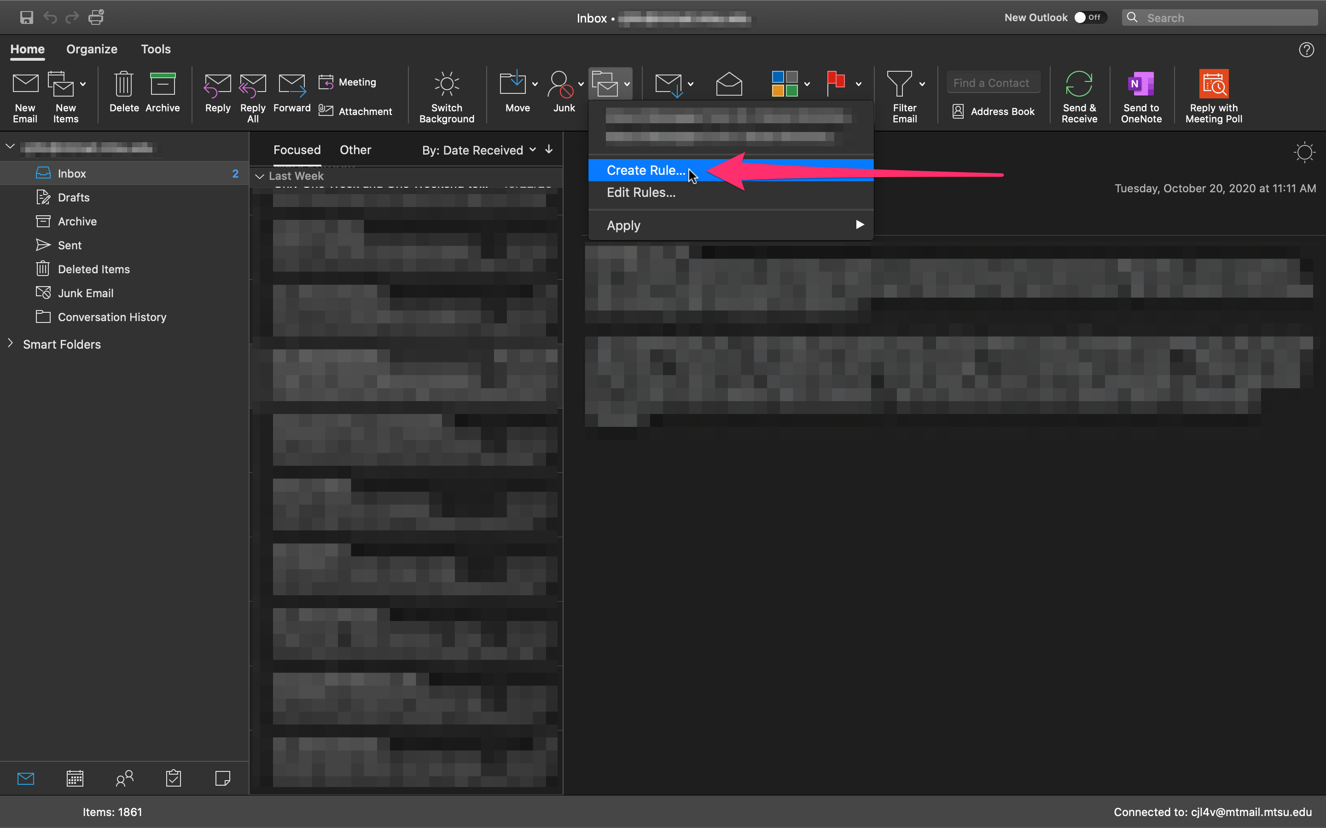The image size is (1326, 828).
Task: Toggle reading pane light background sun icon
Action: (1304, 152)
